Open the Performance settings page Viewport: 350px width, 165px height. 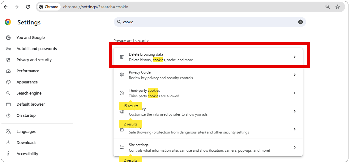pyautogui.click(x=28, y=71)
